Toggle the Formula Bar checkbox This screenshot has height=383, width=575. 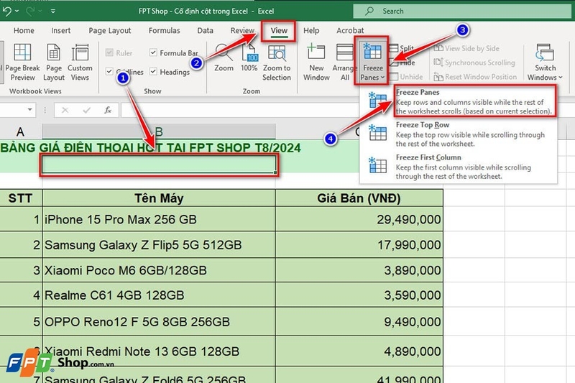coord(153,52)
